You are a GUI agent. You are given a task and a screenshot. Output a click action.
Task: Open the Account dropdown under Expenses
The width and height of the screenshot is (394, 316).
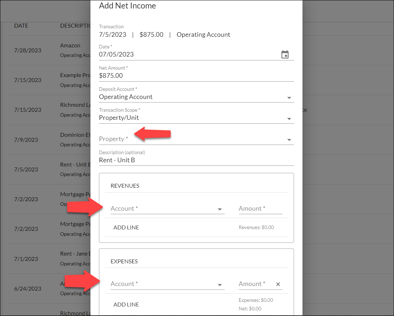[x=220, y=285]
